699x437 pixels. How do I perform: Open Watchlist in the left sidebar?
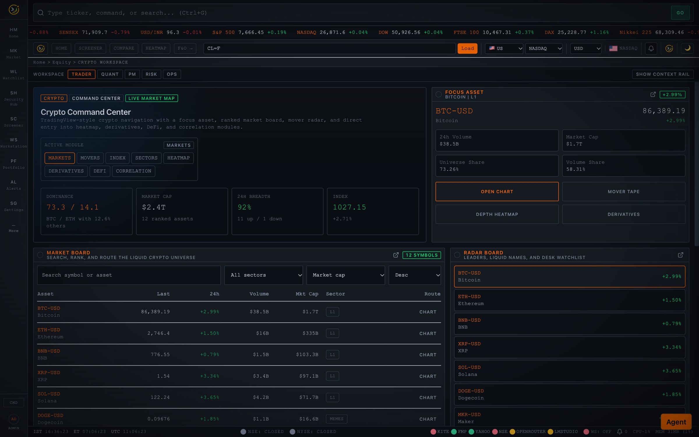pos(14,75)
